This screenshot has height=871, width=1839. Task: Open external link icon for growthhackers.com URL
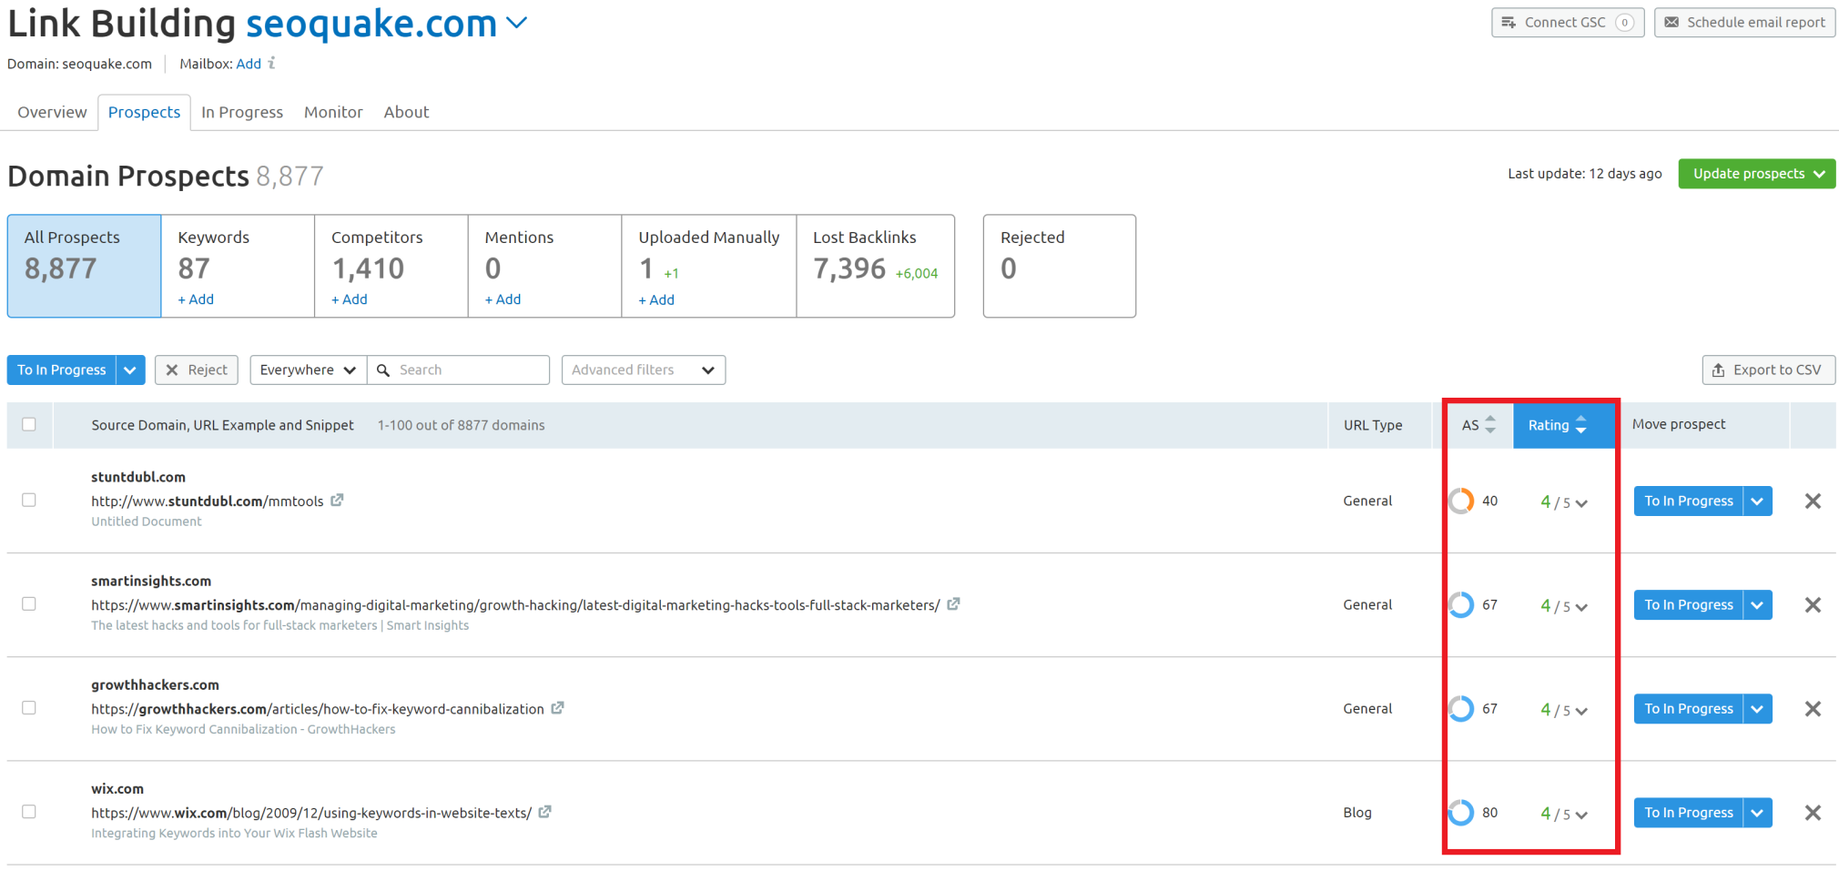(557, 708)
